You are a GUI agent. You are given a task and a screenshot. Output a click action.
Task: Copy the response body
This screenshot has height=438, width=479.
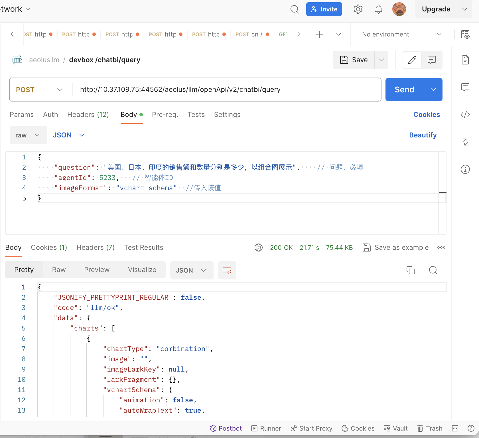(x=410, y=270)
